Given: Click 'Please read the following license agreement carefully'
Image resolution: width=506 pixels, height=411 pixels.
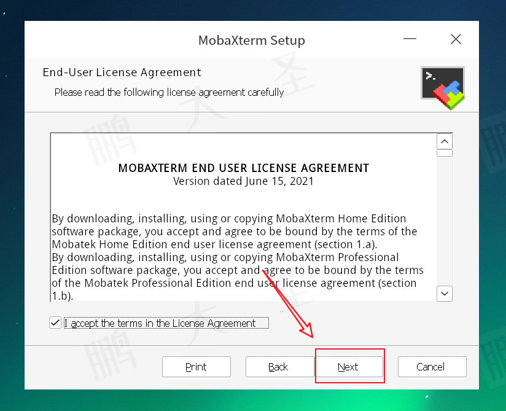Looking at the screenshot, I should coord(169,92).
